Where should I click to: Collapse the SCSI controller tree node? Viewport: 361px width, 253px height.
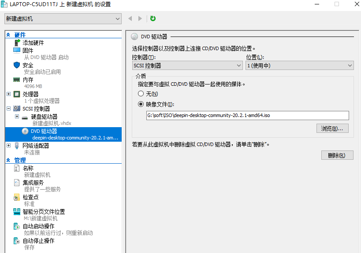[8, 109]
